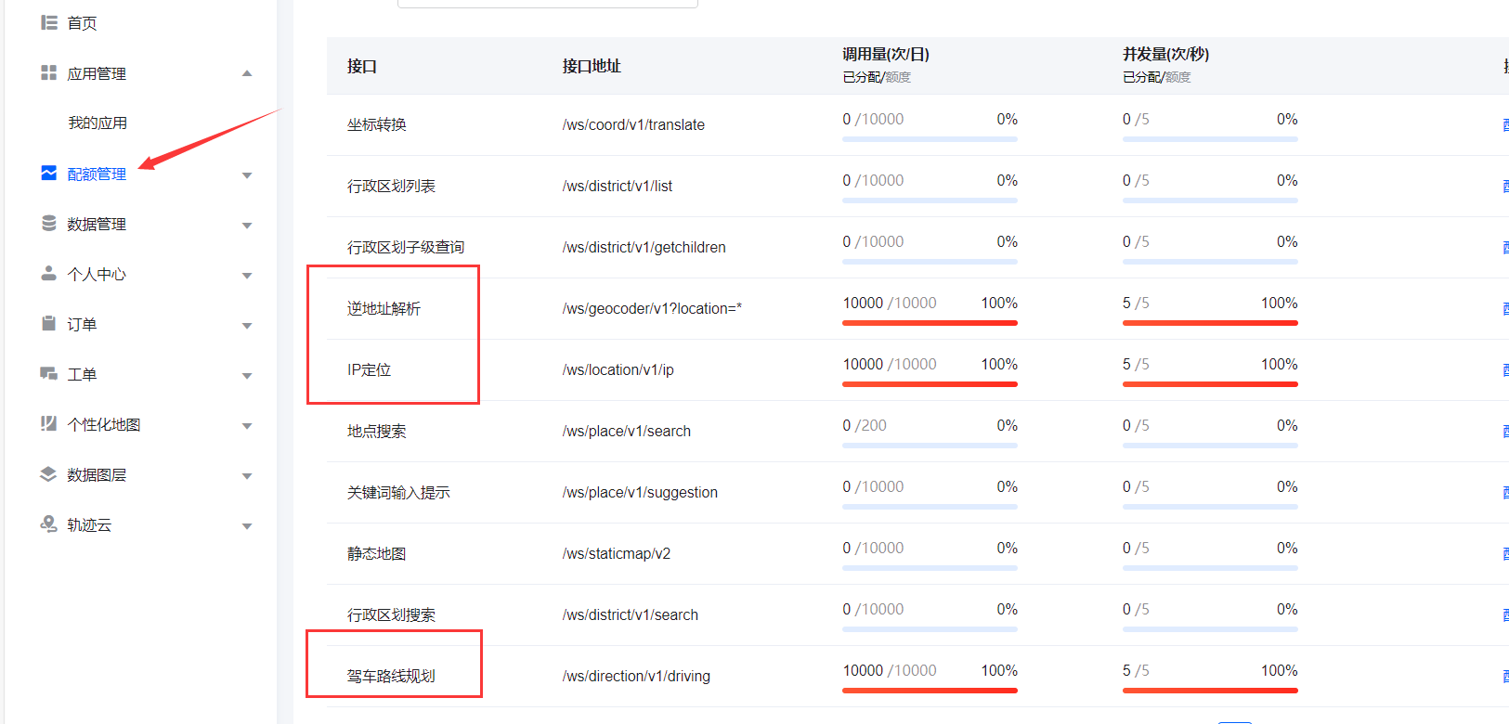This screenshot has width=1509, height=724.
Task: Open 我的应用 submenu item
Action: (98, 123)
